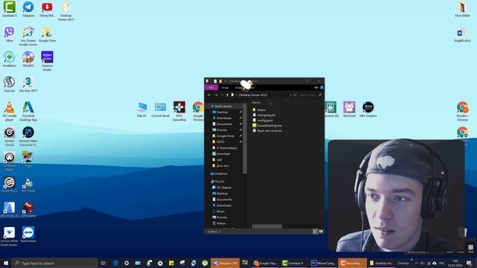
Task: Open Music under This PC
Action: [x=218, y=211]
